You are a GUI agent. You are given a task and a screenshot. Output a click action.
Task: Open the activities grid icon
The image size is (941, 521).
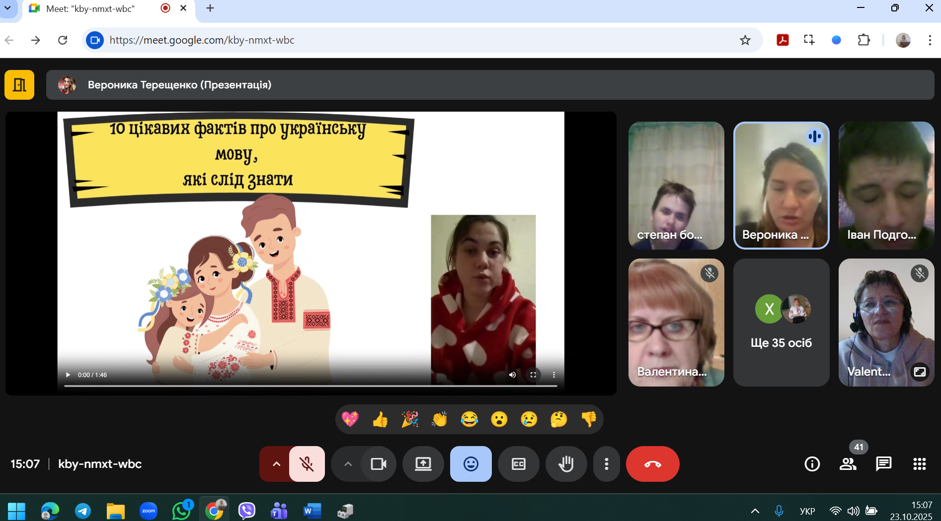coord(919,464)
